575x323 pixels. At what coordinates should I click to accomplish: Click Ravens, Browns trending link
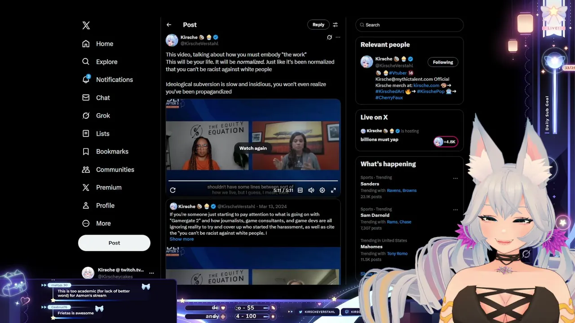(402, 191)
